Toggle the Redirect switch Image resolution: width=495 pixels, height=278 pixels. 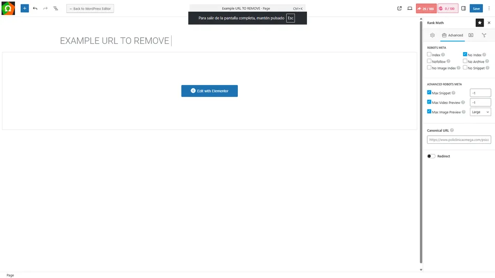(431, 156)
